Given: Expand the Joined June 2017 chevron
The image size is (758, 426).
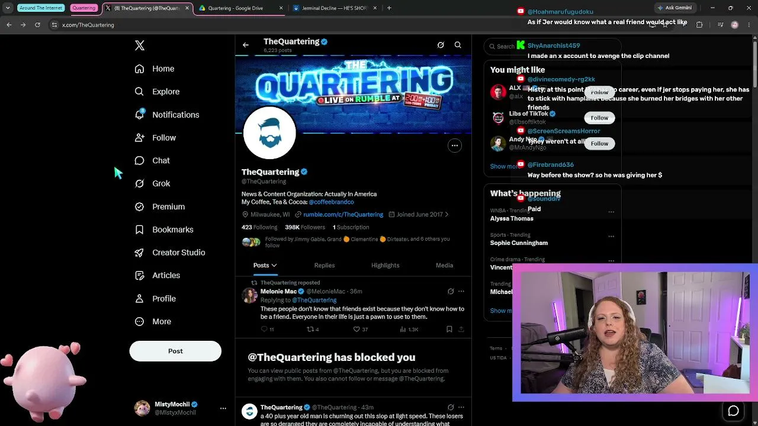Looking at the screenshot, I should [447, 214].
